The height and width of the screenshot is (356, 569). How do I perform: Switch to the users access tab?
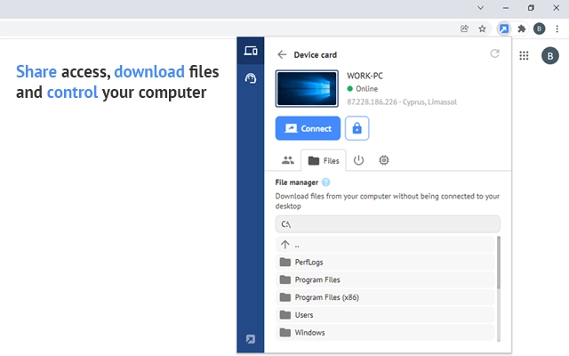[x=287, y=161]
